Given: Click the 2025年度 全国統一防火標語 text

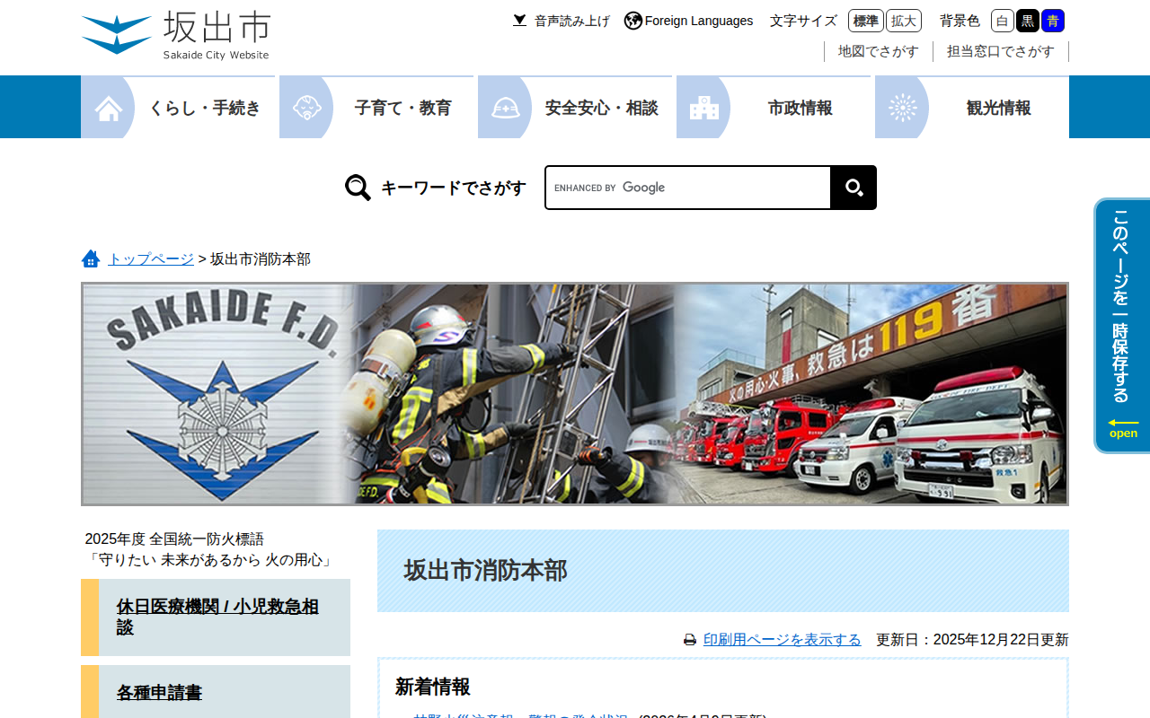Looking at the screenshot, I should click(x=174, y=539).
